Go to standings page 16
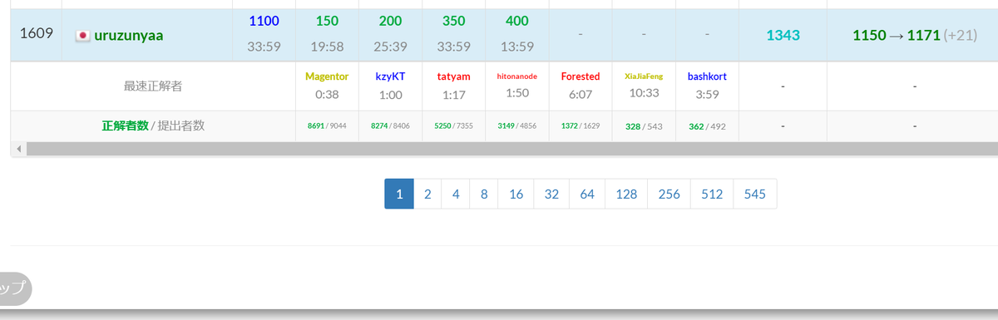The width and height of the screenshot is (998, 320). click(x=516, y=194)
